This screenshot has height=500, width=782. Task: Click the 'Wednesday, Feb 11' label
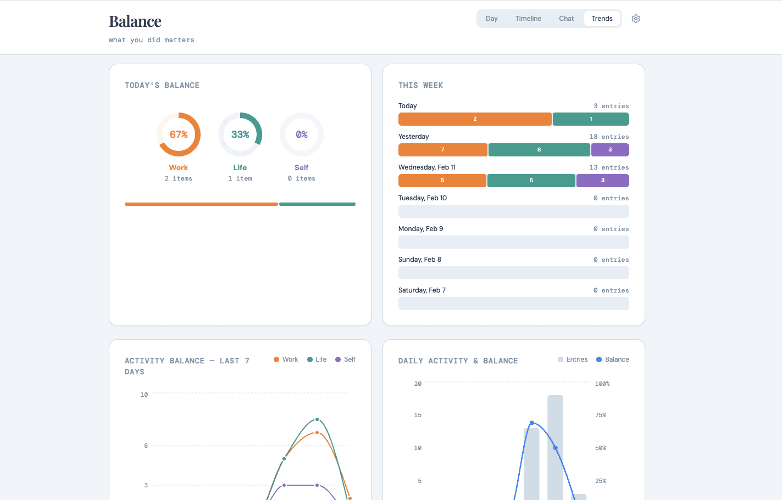(x=427, y=167)
